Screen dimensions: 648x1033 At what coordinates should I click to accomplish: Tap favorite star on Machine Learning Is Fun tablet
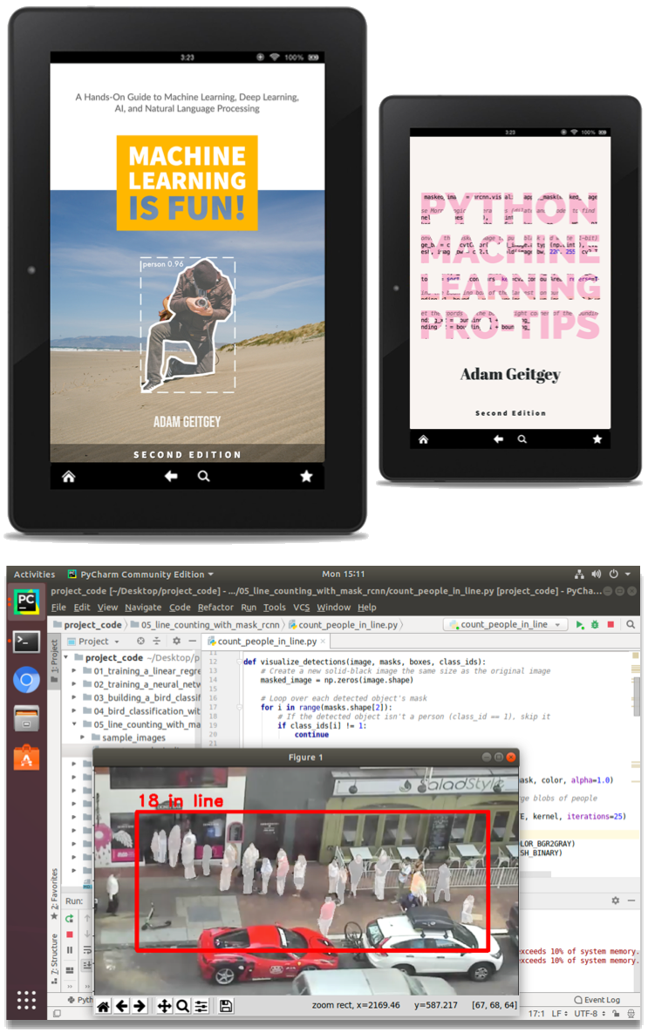point(306,476)
